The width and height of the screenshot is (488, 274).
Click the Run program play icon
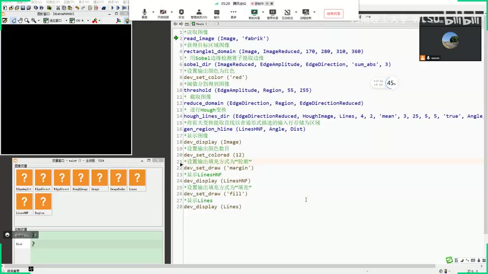click(x=112, y=8)
